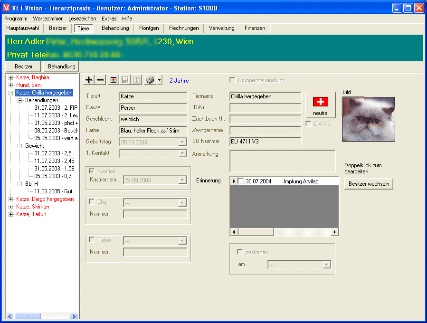Screen dimensions: 427x323
Task: Expand the Katze, Baghira tree node
Action: point(10,77)
